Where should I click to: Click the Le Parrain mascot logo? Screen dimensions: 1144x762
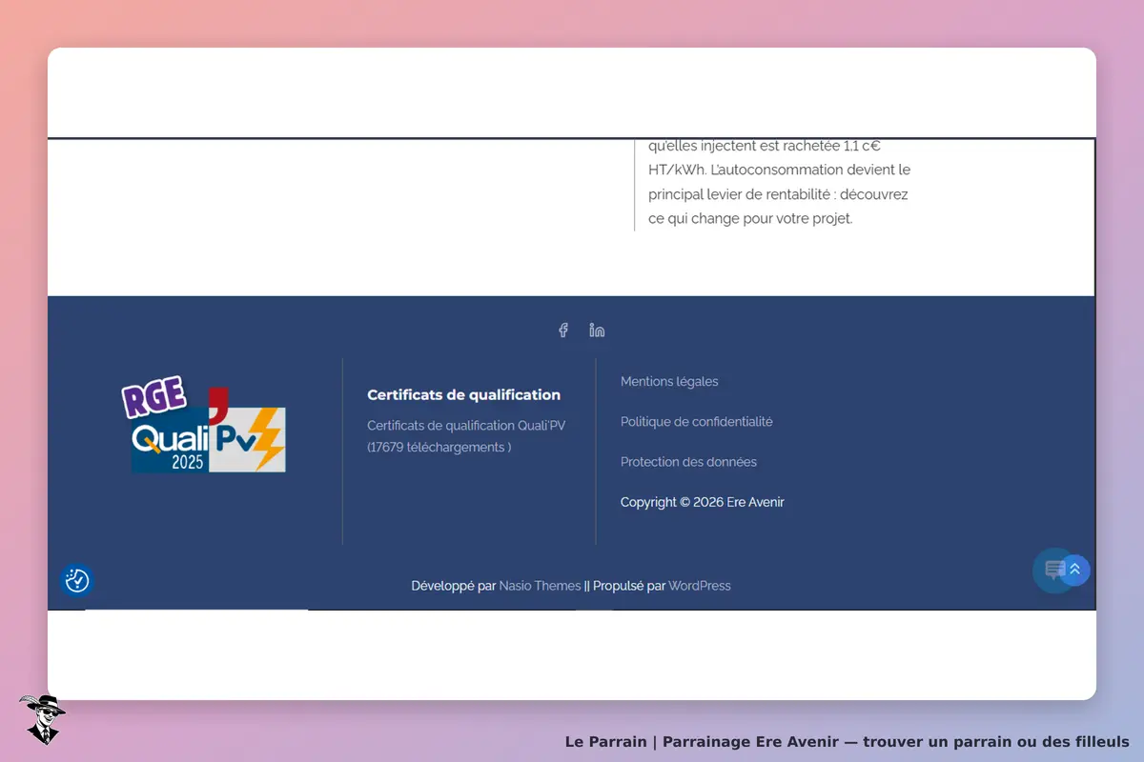coord(41,719)
